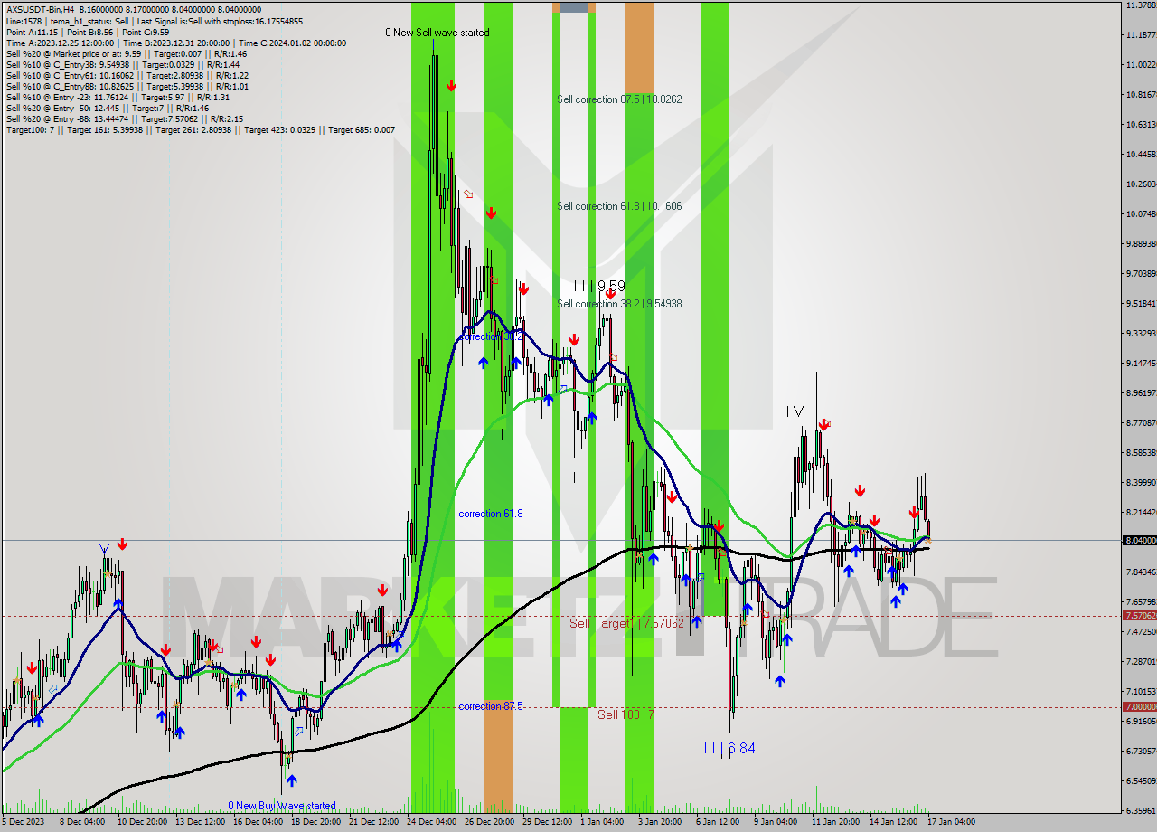Click the '3 Jan 20:00' date axis label
Viewport: 1157px width, 832px height.
pos(660,822)
